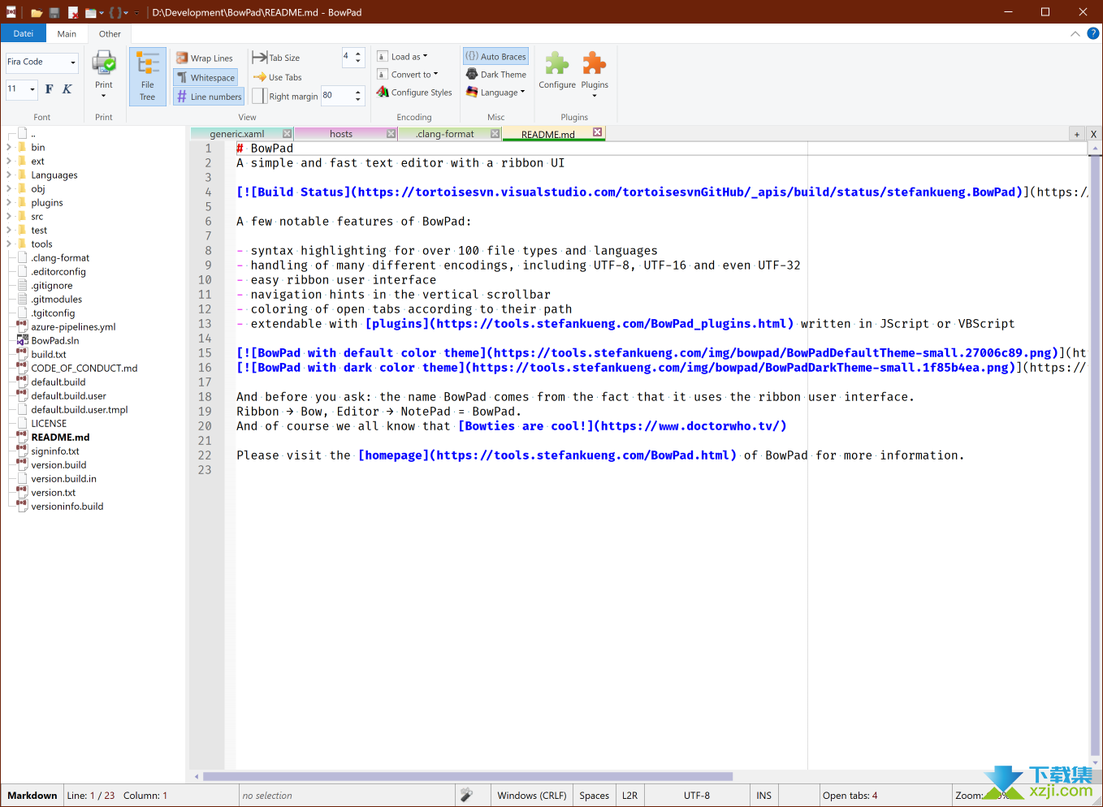Toggle Use Tabs option
Viewport: 1103px width, 807px height.
277,77
